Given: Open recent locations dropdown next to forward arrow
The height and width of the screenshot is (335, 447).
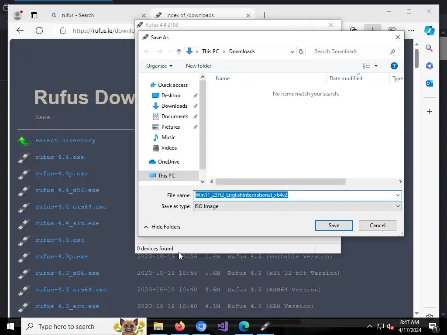Looking at the screenshot, I should click(x=170, y=51).
